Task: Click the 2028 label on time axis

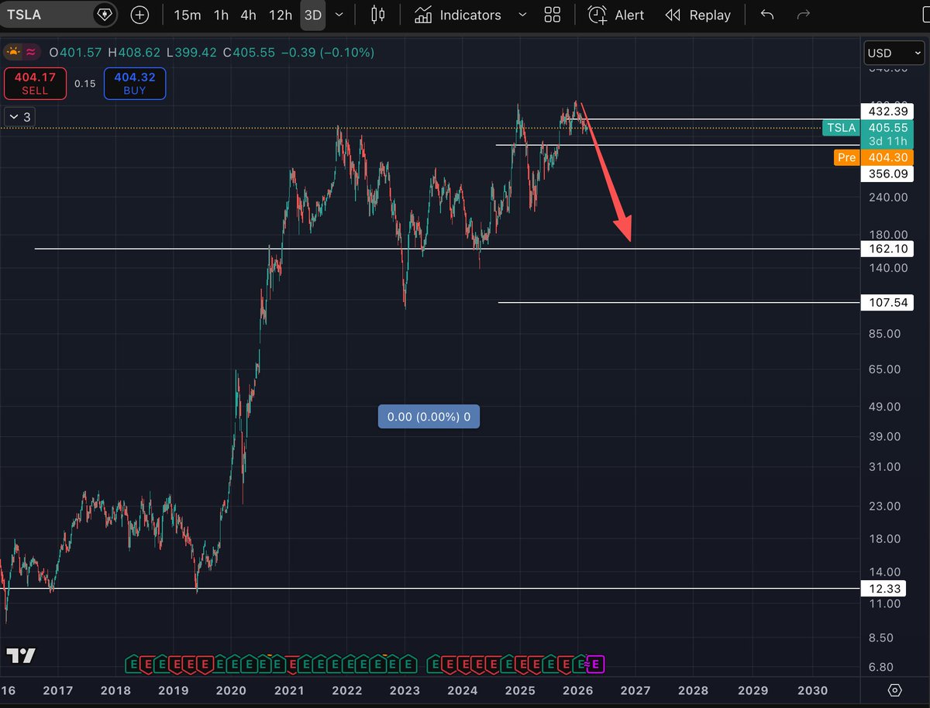Action: [693, 690]
